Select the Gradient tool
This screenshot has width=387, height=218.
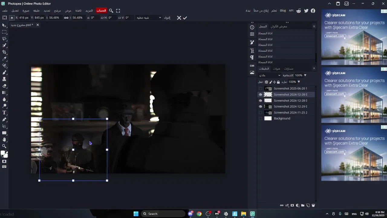coord(4,93)
